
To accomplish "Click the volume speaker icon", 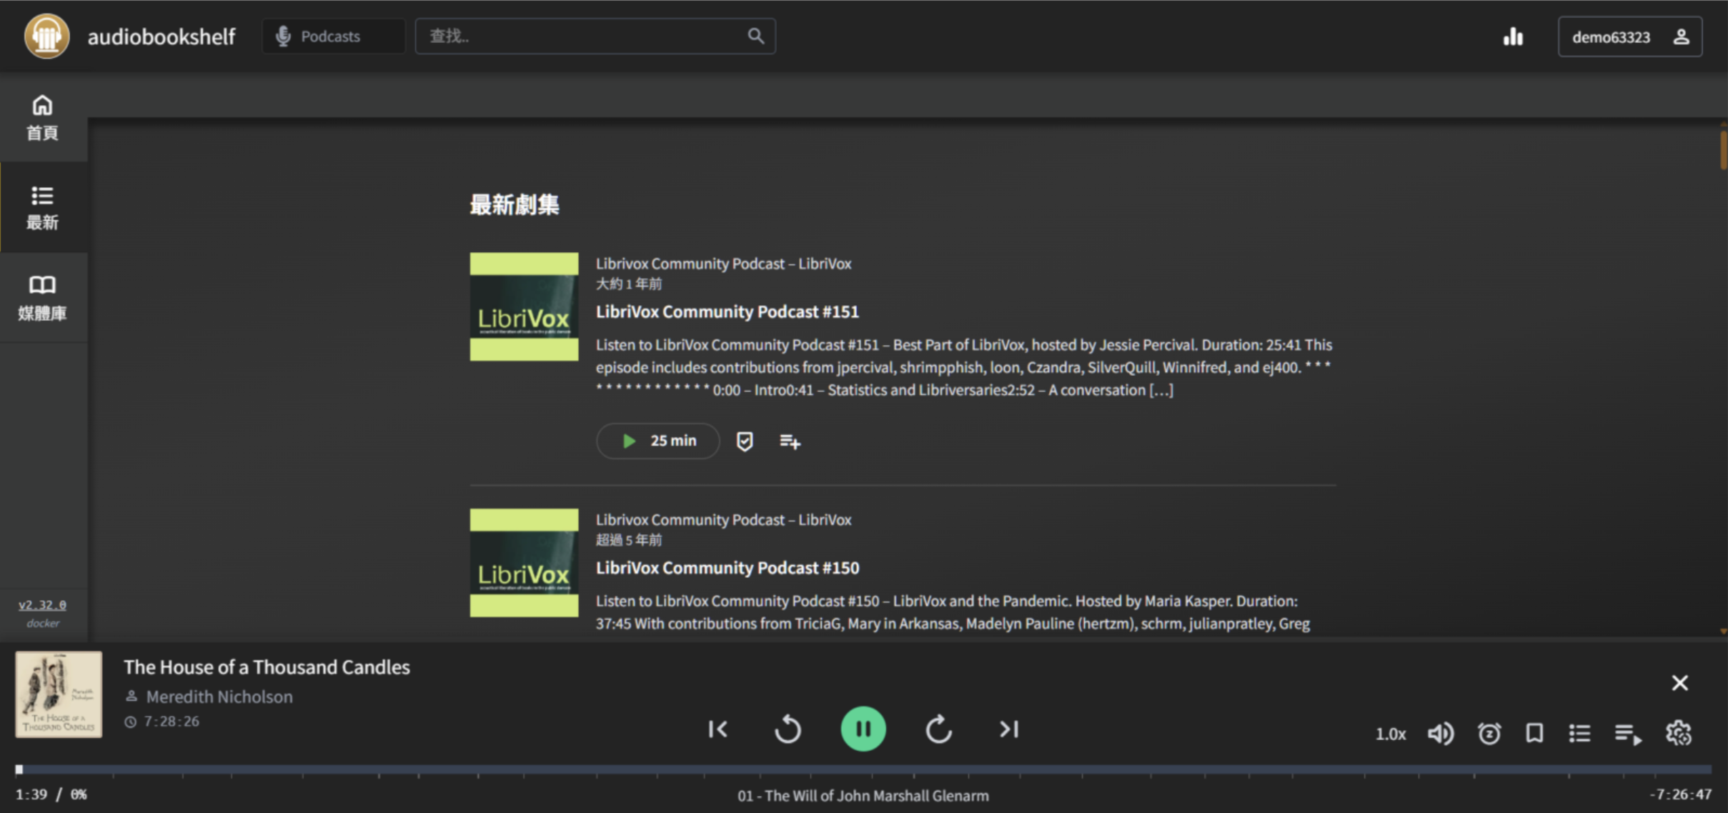I will point(1440,733).
